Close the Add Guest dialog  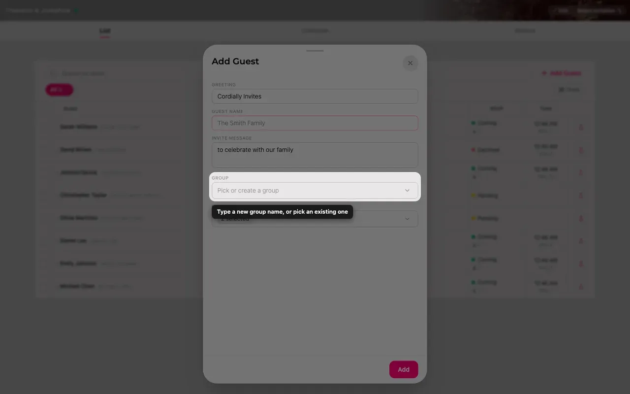tap(410, 63)
